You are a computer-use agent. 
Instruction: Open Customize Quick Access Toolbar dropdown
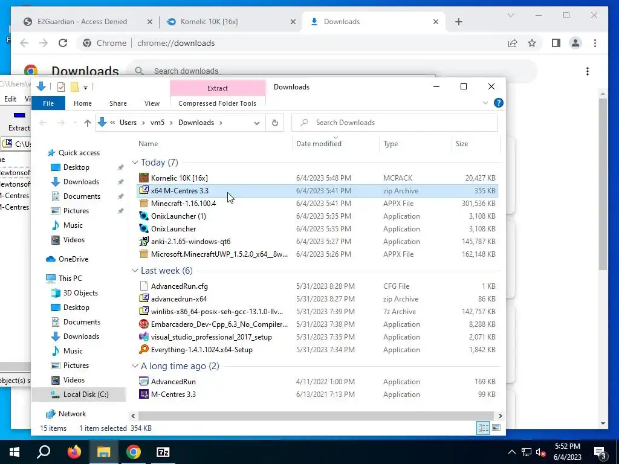point(85,87)
